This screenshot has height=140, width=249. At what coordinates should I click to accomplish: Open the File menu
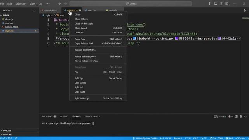coord(2,3)
